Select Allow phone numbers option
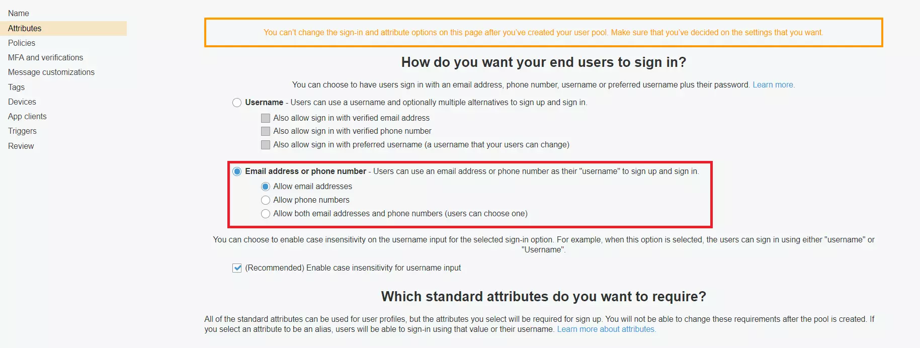The image size is (920, 348). (266, 200)
